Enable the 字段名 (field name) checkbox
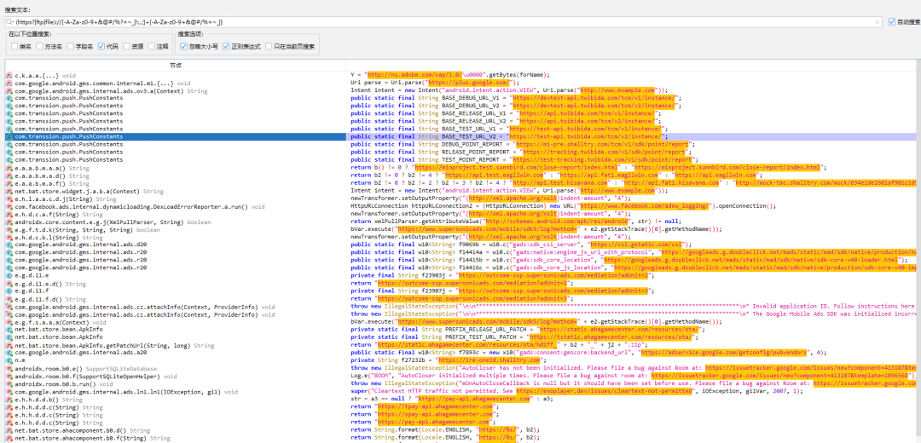Screen dimensions: 921x443 click(71, 46)
